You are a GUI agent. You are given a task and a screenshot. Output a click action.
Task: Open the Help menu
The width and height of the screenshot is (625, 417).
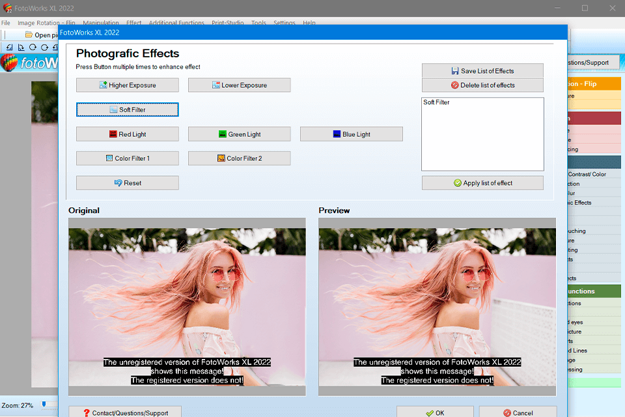tap(309, 23)
